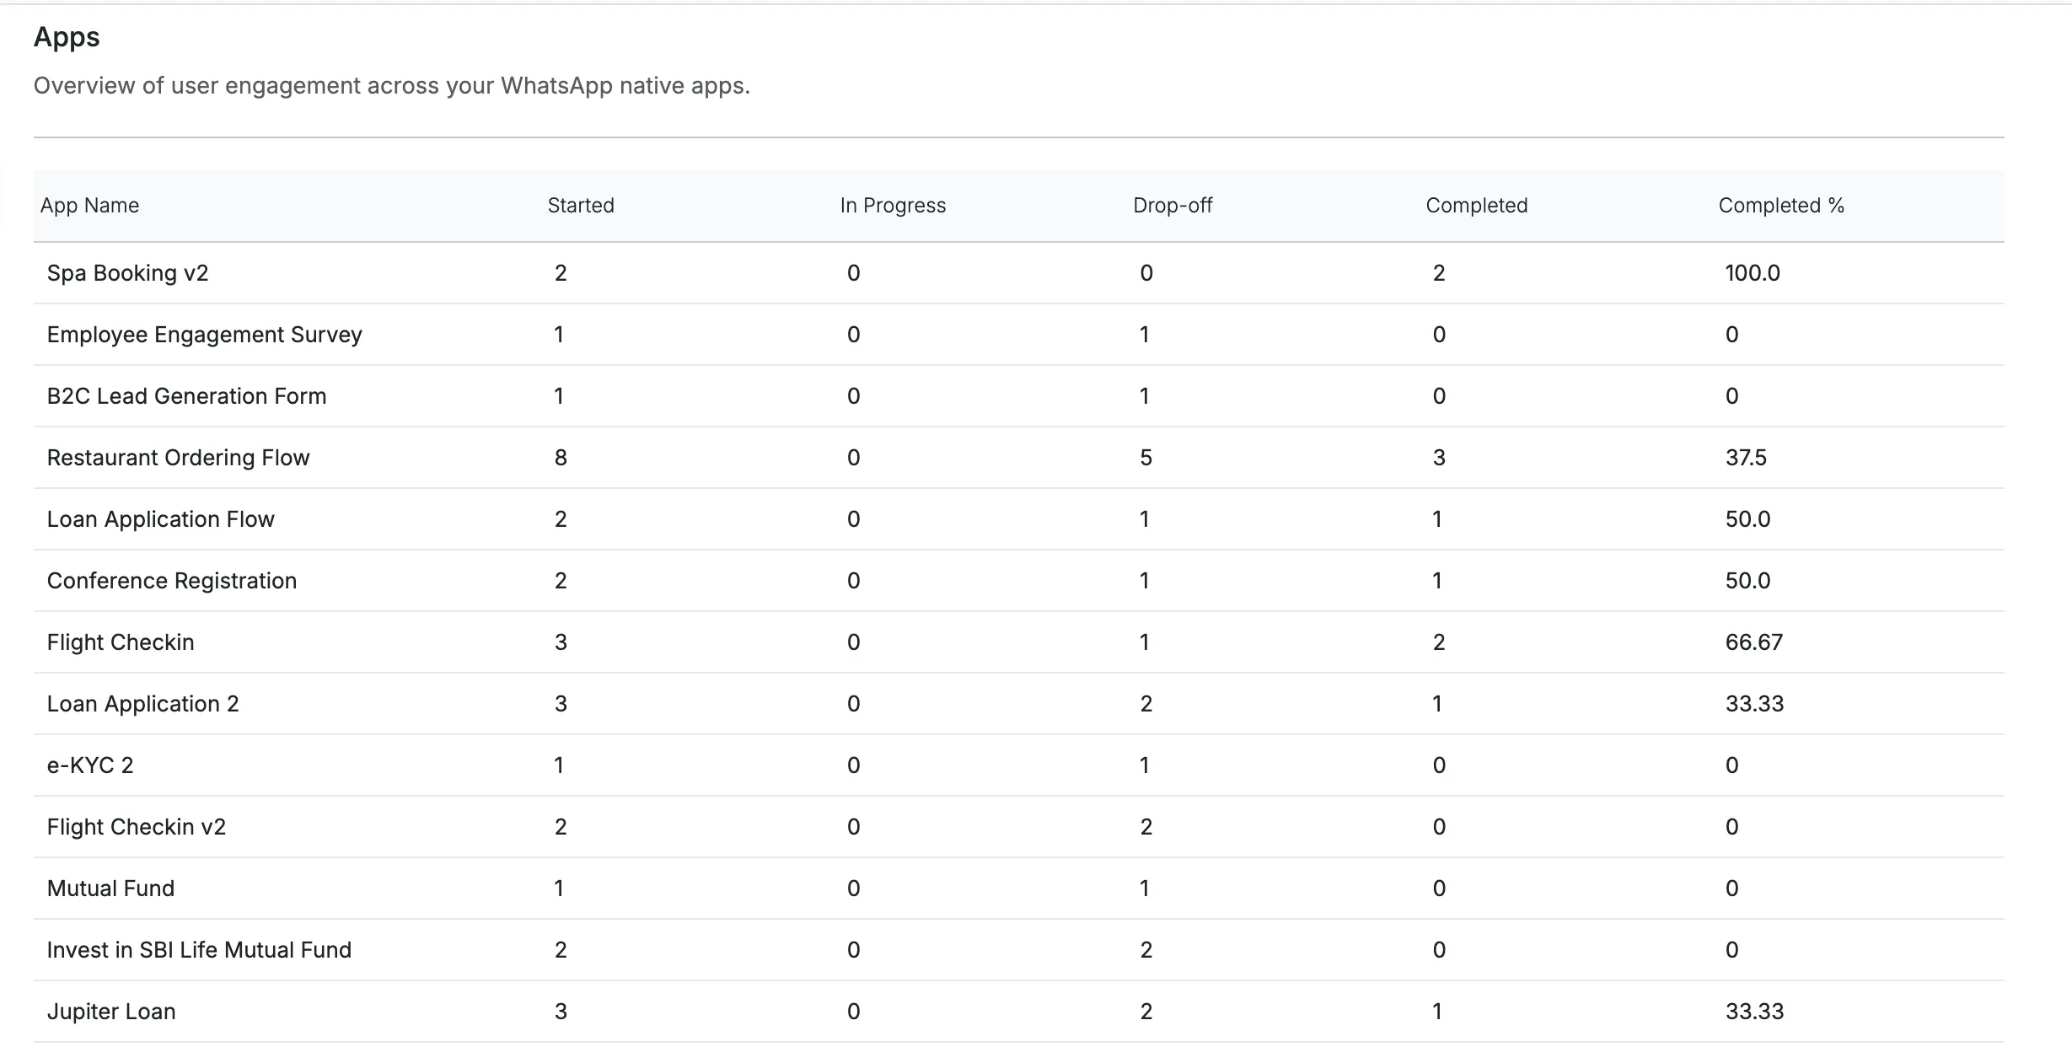Click the Completed % column header
Image resolution: width=2072 pixels, height=1047 pixels.
[1781, 206]
